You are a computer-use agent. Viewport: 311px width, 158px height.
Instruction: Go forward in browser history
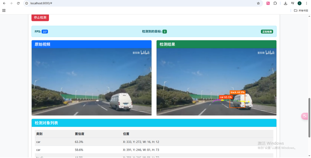point(11,3)
